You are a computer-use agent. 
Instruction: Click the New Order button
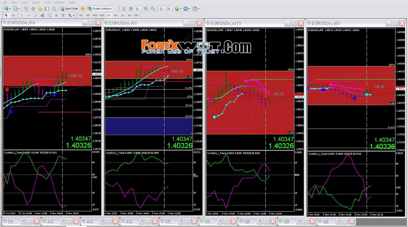[69, 9]
